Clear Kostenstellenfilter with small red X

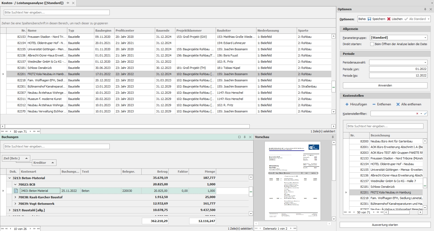[417, 114]
